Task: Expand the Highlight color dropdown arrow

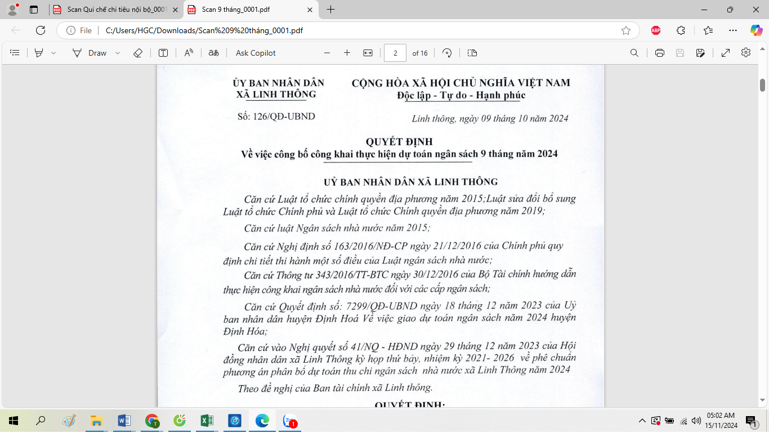Action: coord(53,53)
